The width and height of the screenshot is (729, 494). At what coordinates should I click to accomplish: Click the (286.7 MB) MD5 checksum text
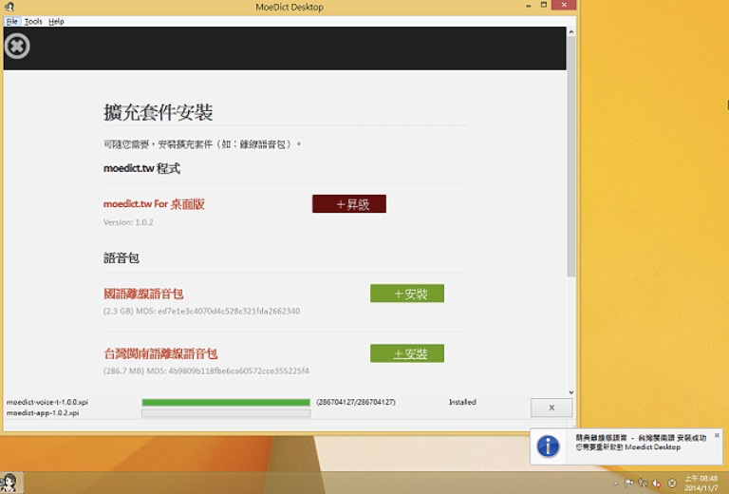(x=206, y=371)
